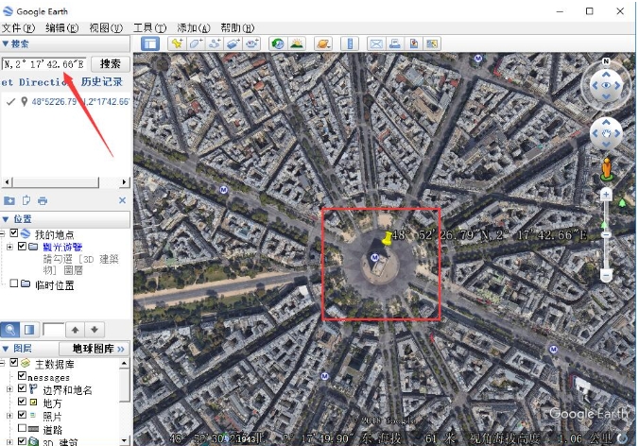
Task: Click the hand icon in the move joystick
Action: tap(606, 133)
